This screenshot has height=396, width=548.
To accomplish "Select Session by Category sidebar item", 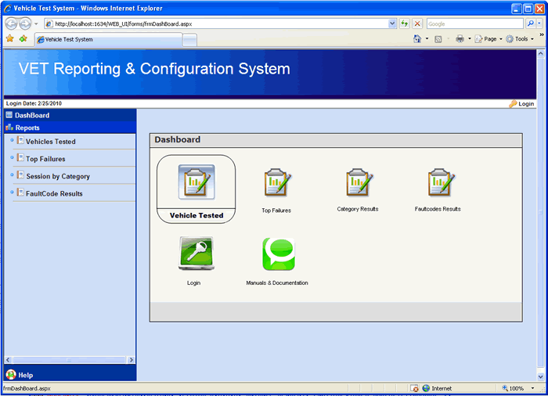I will point(57,176).
